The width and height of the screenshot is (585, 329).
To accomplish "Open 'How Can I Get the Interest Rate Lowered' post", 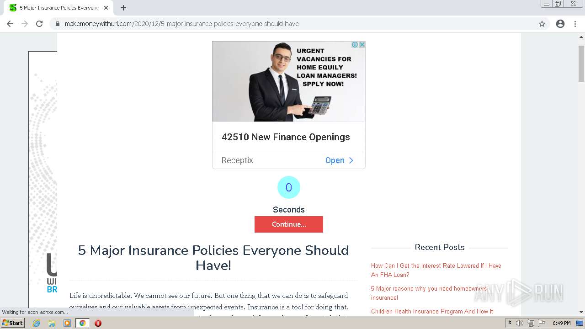I will click(436, 270).
